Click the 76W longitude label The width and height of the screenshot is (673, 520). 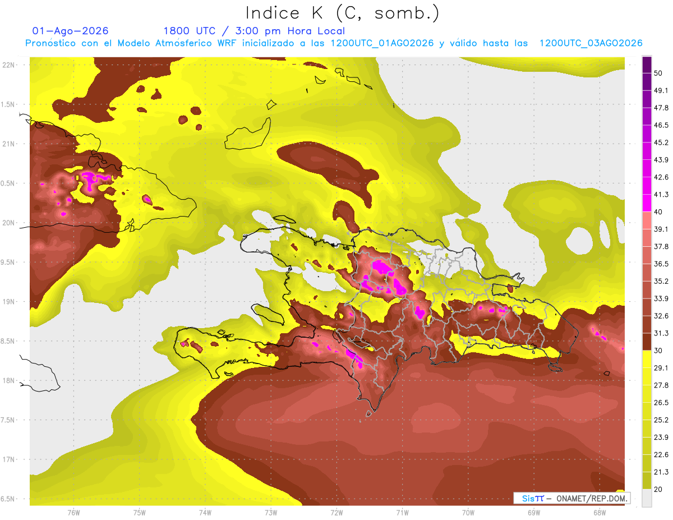tap(73, 513)
